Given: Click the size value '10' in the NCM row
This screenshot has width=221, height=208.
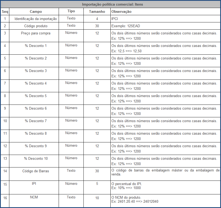Looking at the screenshot, I should point(97,198).
